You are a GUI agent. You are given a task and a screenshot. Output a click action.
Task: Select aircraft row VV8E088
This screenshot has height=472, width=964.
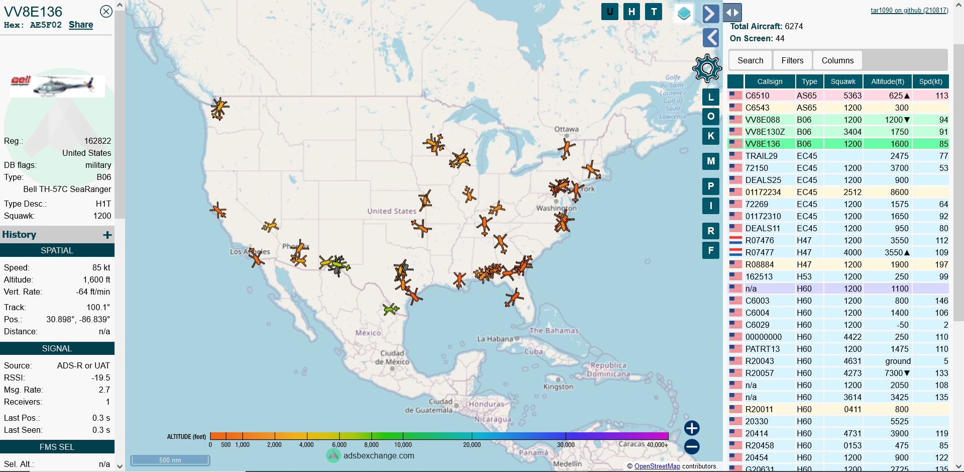pyautogui.click(x=838, y=120)
